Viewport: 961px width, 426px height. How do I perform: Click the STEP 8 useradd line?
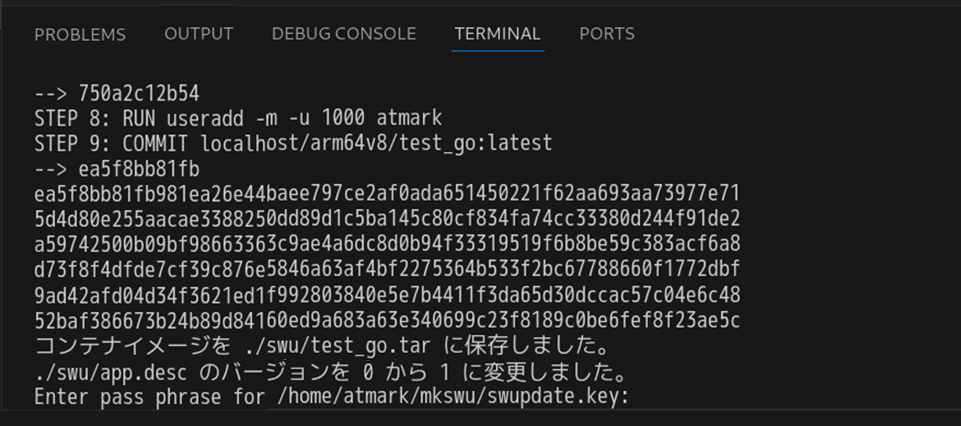point(238,117)
